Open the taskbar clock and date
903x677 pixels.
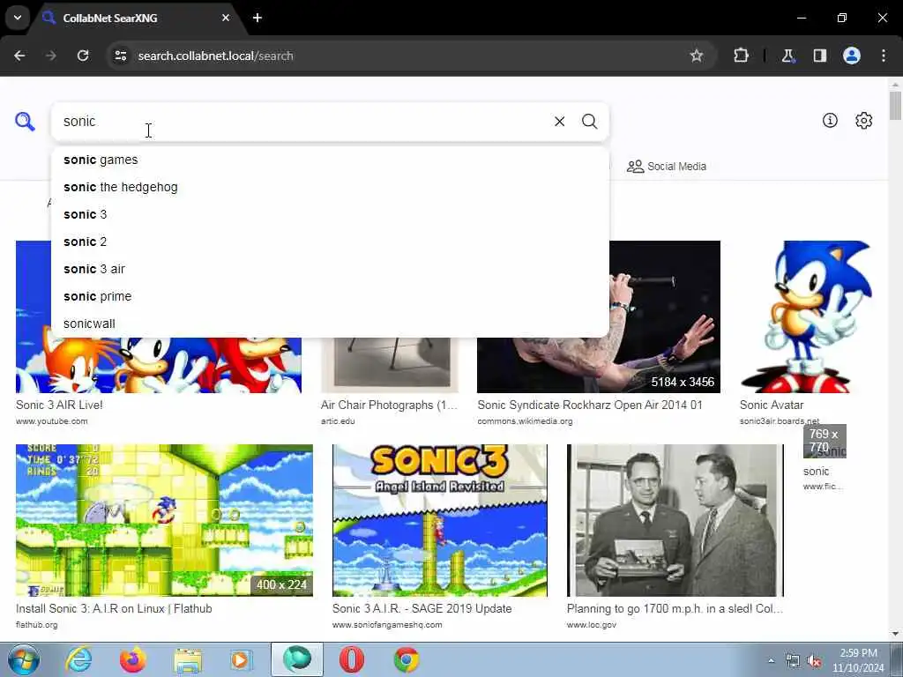(x=858, y=660)
